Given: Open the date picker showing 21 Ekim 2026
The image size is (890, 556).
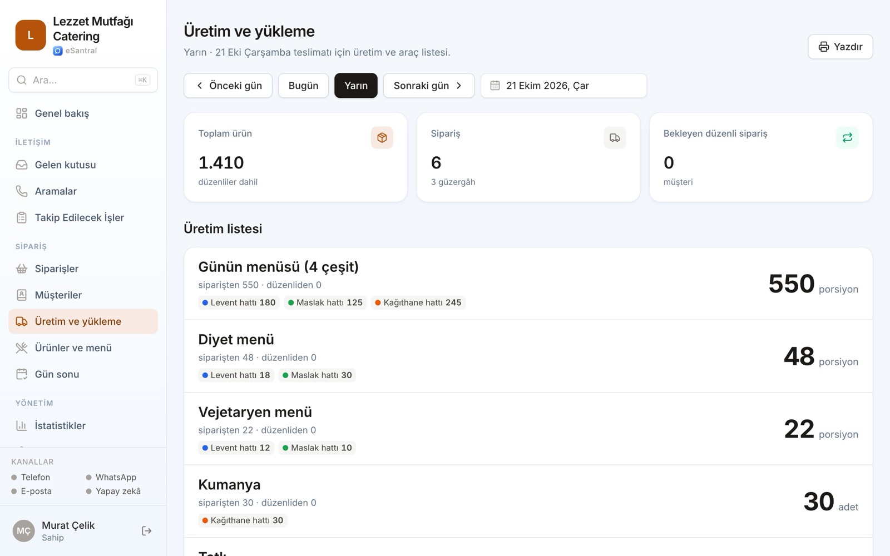Looking at the screenshot, I should coord(563,86).
